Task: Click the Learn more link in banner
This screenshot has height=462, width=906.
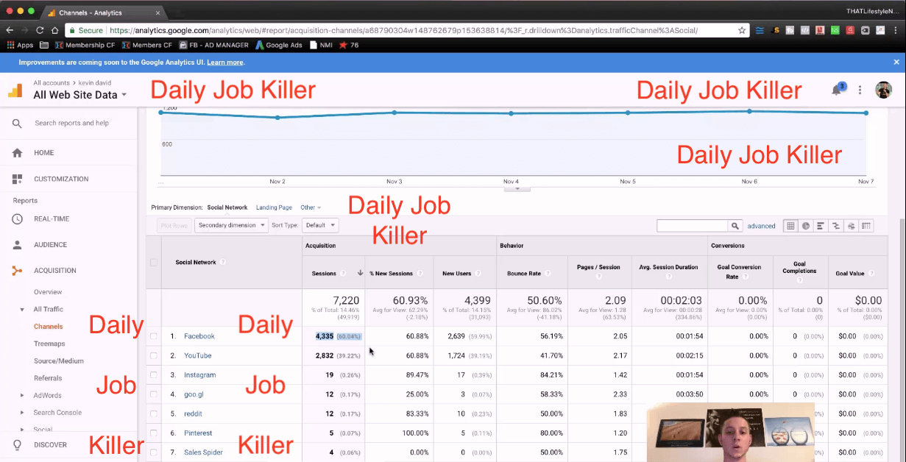Action: click(225, 63)
